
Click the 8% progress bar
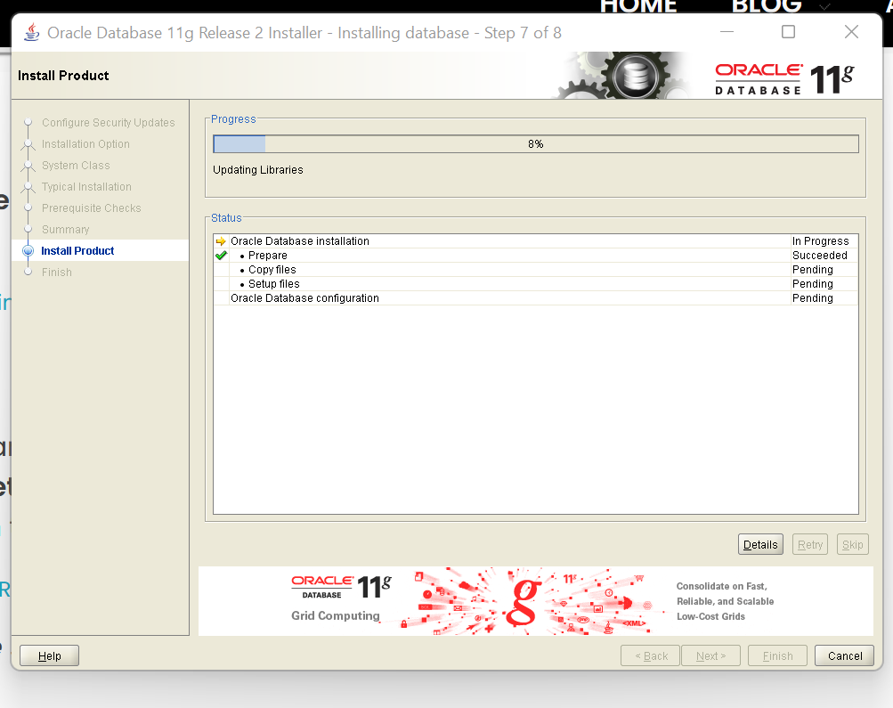[x=536, y=144]
